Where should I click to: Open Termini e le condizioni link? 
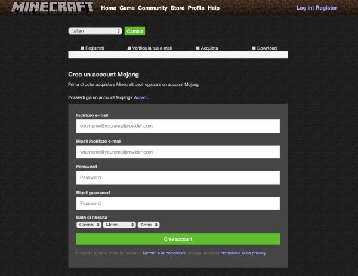click(x=163, y=253)
